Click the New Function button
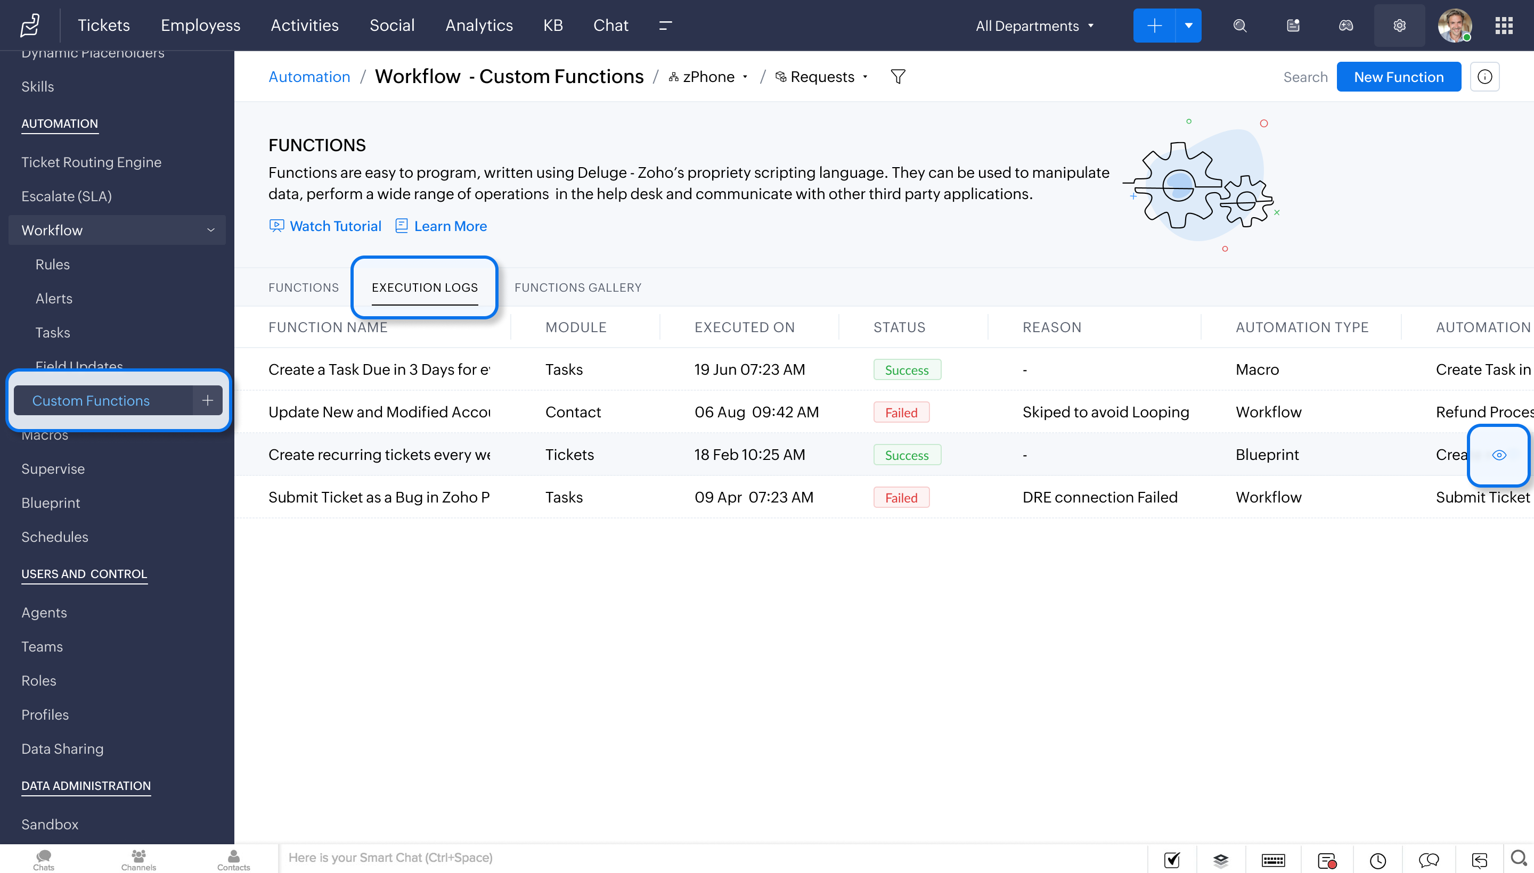Screen dimensions: 1534x873 tap(1398, 77)
